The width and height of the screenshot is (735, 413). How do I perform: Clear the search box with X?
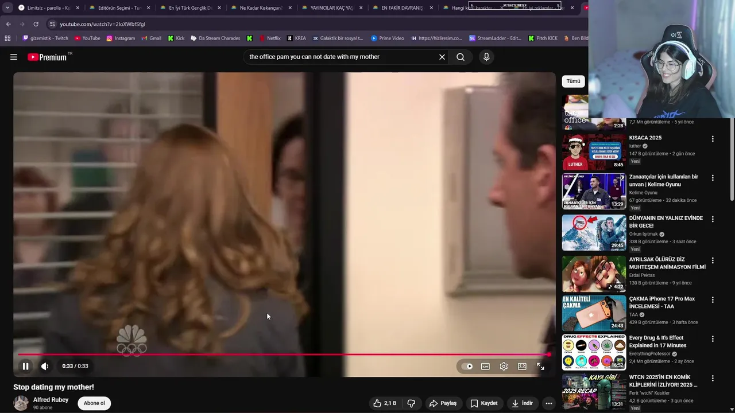(x=442, y=57)
